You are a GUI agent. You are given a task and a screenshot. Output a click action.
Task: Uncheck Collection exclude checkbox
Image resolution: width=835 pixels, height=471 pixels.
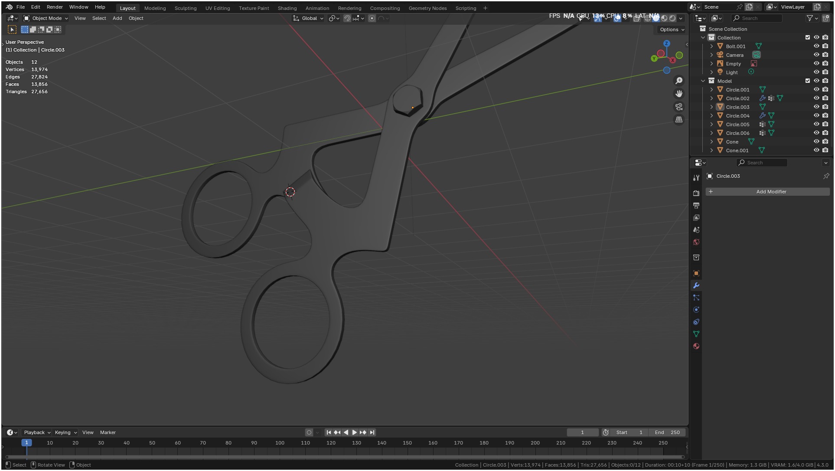pos(808,37)
